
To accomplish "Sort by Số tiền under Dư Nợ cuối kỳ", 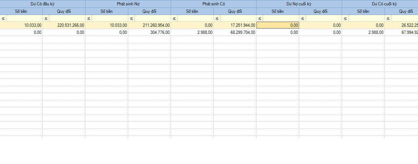I will pos(278,11).
